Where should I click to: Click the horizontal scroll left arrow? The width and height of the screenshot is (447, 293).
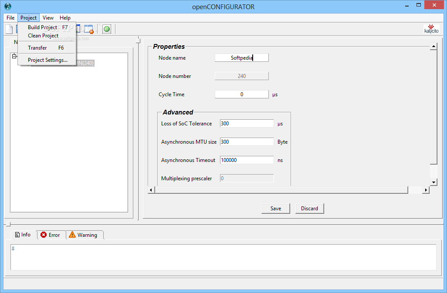point(151,190)
